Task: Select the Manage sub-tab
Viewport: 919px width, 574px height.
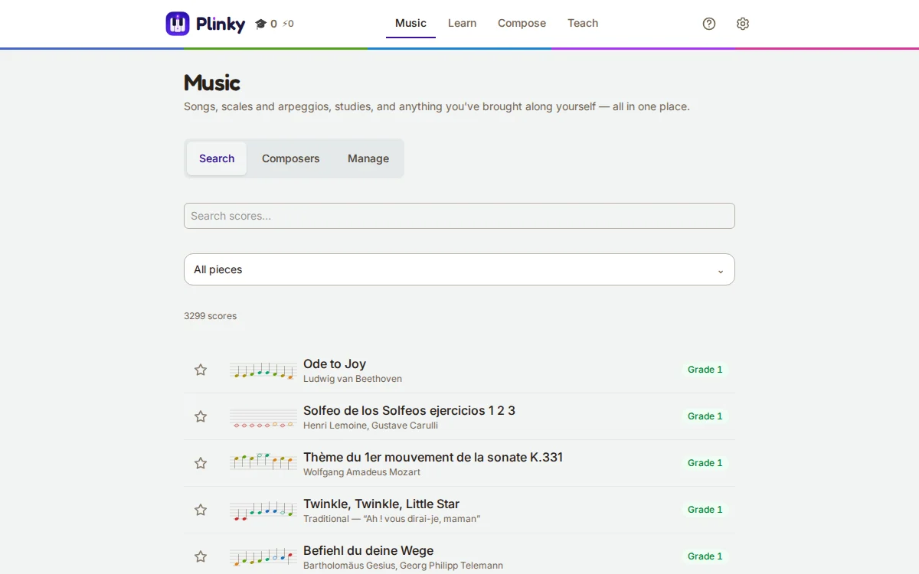Action: (368, 158)
